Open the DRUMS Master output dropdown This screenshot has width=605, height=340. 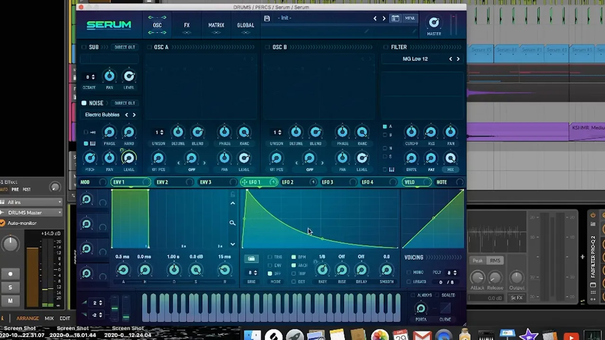31,212
